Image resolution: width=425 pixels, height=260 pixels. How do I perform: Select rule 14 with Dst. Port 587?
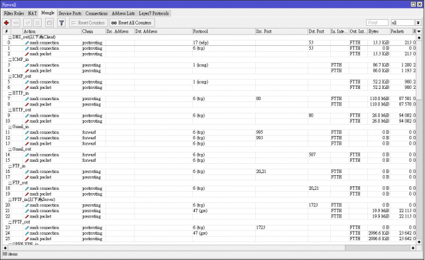(209, 155)
